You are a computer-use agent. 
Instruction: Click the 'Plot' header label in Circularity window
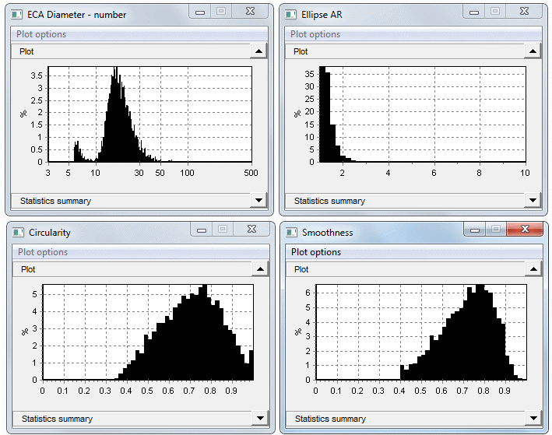click(28, 269)
